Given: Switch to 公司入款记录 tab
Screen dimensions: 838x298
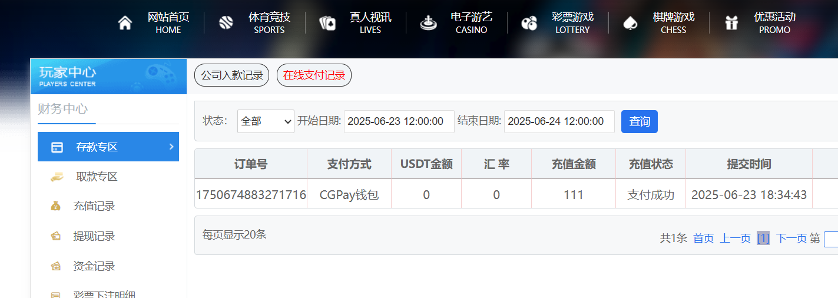Looking at the screenshot, I should pos(232,75).
